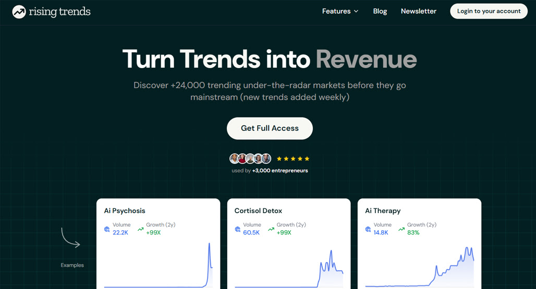536x289 pixels.
Task: Click the growth arrow icon on Ai Therapy
Action: tap(401, 229)
